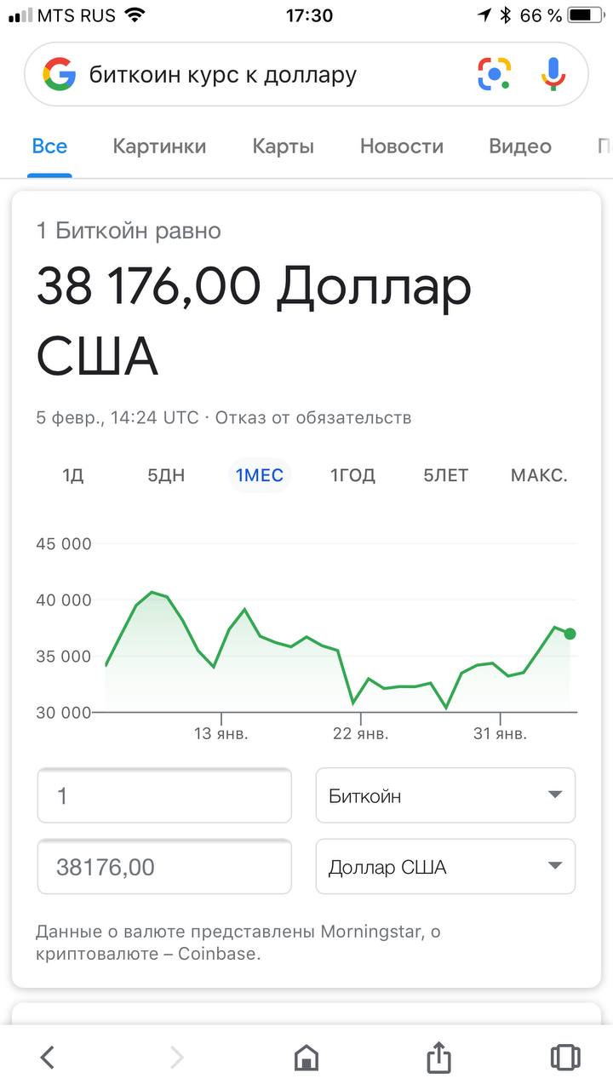The image size is (613, 1090).
Task: Open the home page
Action: click(306, 1058)
